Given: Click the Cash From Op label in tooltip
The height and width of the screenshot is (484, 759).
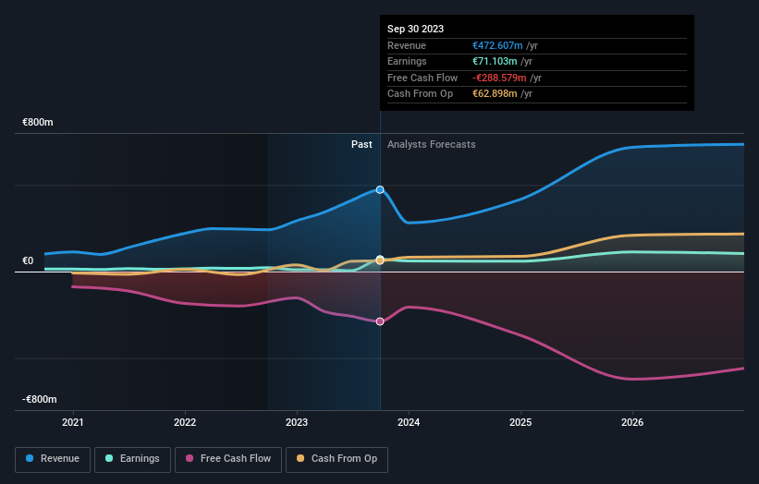Looking at the screenshot, I should point(420,94).
